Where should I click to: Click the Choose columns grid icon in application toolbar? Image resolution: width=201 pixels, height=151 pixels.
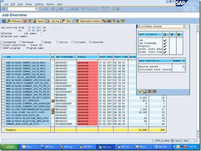109,21
